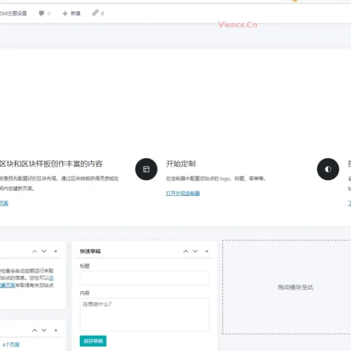Move down the widget containing 4个页面

pos(44,330)
